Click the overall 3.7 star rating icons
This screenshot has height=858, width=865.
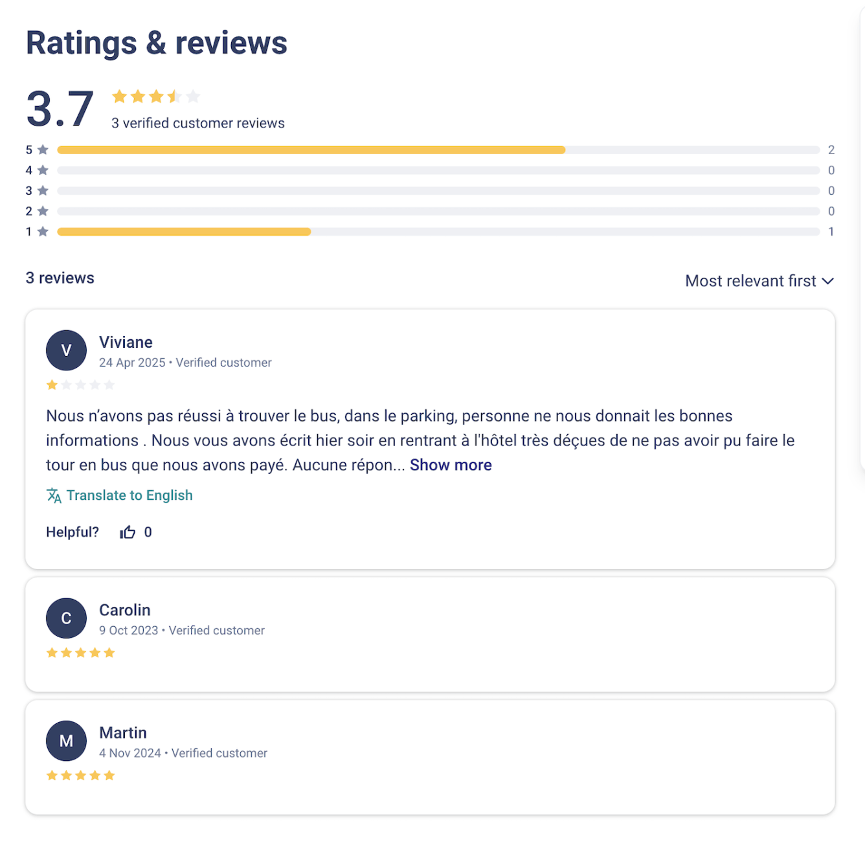coord(155,97)
